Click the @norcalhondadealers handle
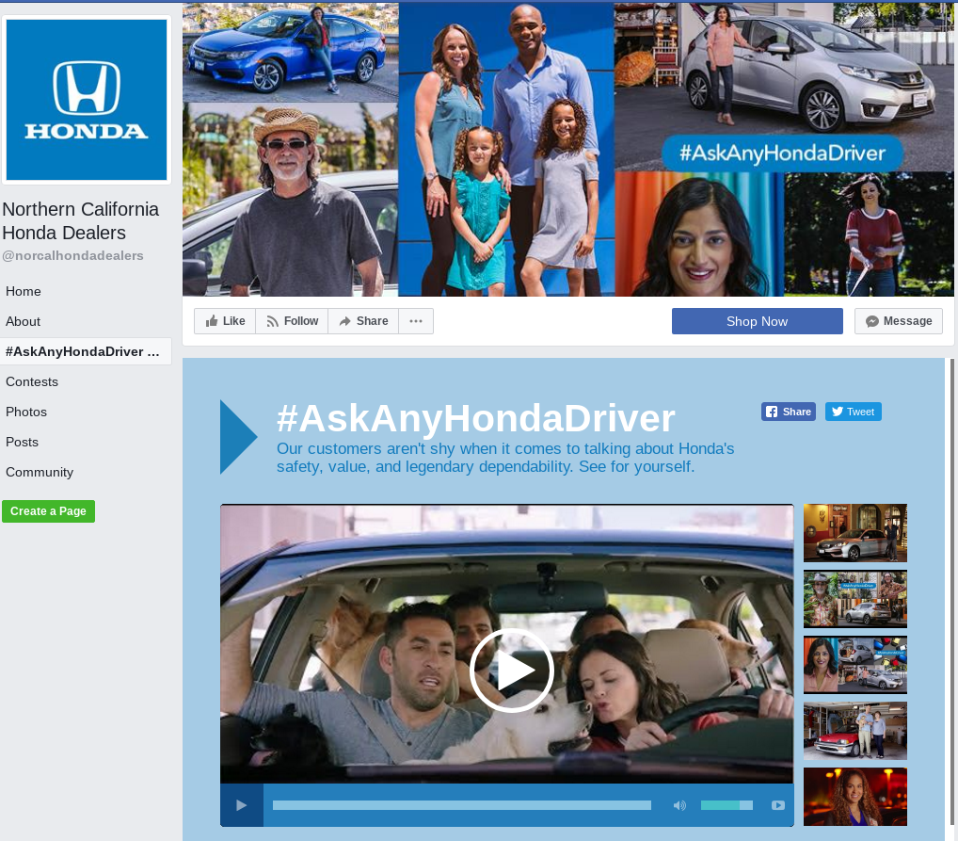 click(x=72, y=255)
